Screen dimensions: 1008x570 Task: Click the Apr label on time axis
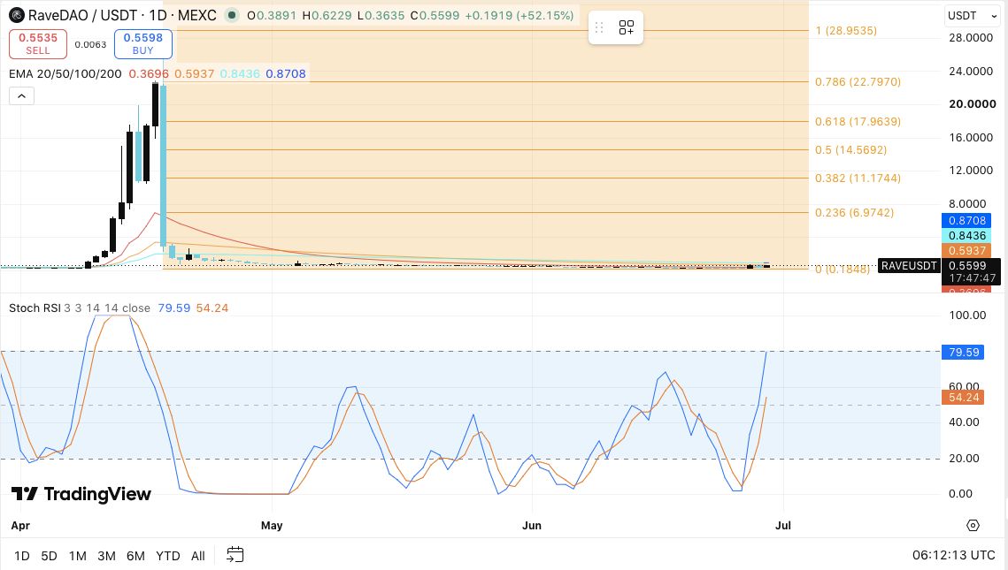tap(20, 525)
